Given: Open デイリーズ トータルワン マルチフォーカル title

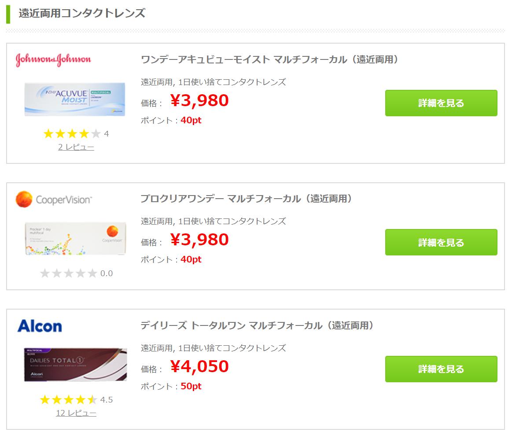Looking at the screenshot, I should pos(257,325).
